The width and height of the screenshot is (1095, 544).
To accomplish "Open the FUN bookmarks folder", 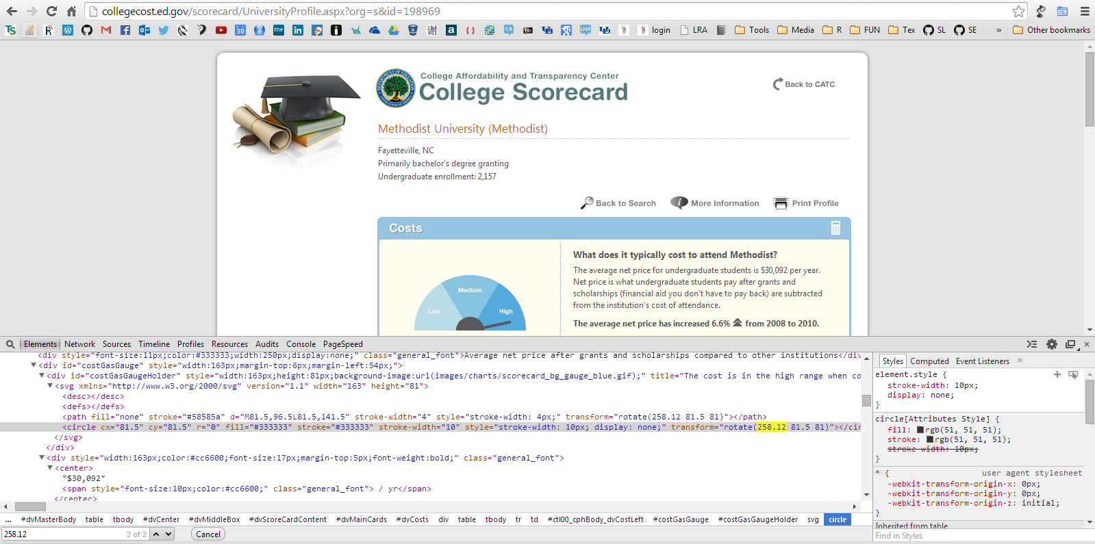I will pyautogui.click(x=865, y=30).
